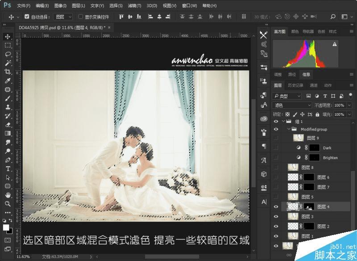Select the Pen tool
This screenshot has width=357, height=261.
tap(8, 160)
